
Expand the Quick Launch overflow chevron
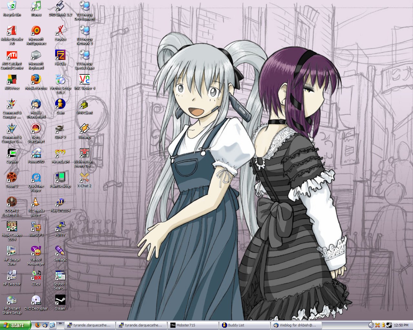coord(60,323)
